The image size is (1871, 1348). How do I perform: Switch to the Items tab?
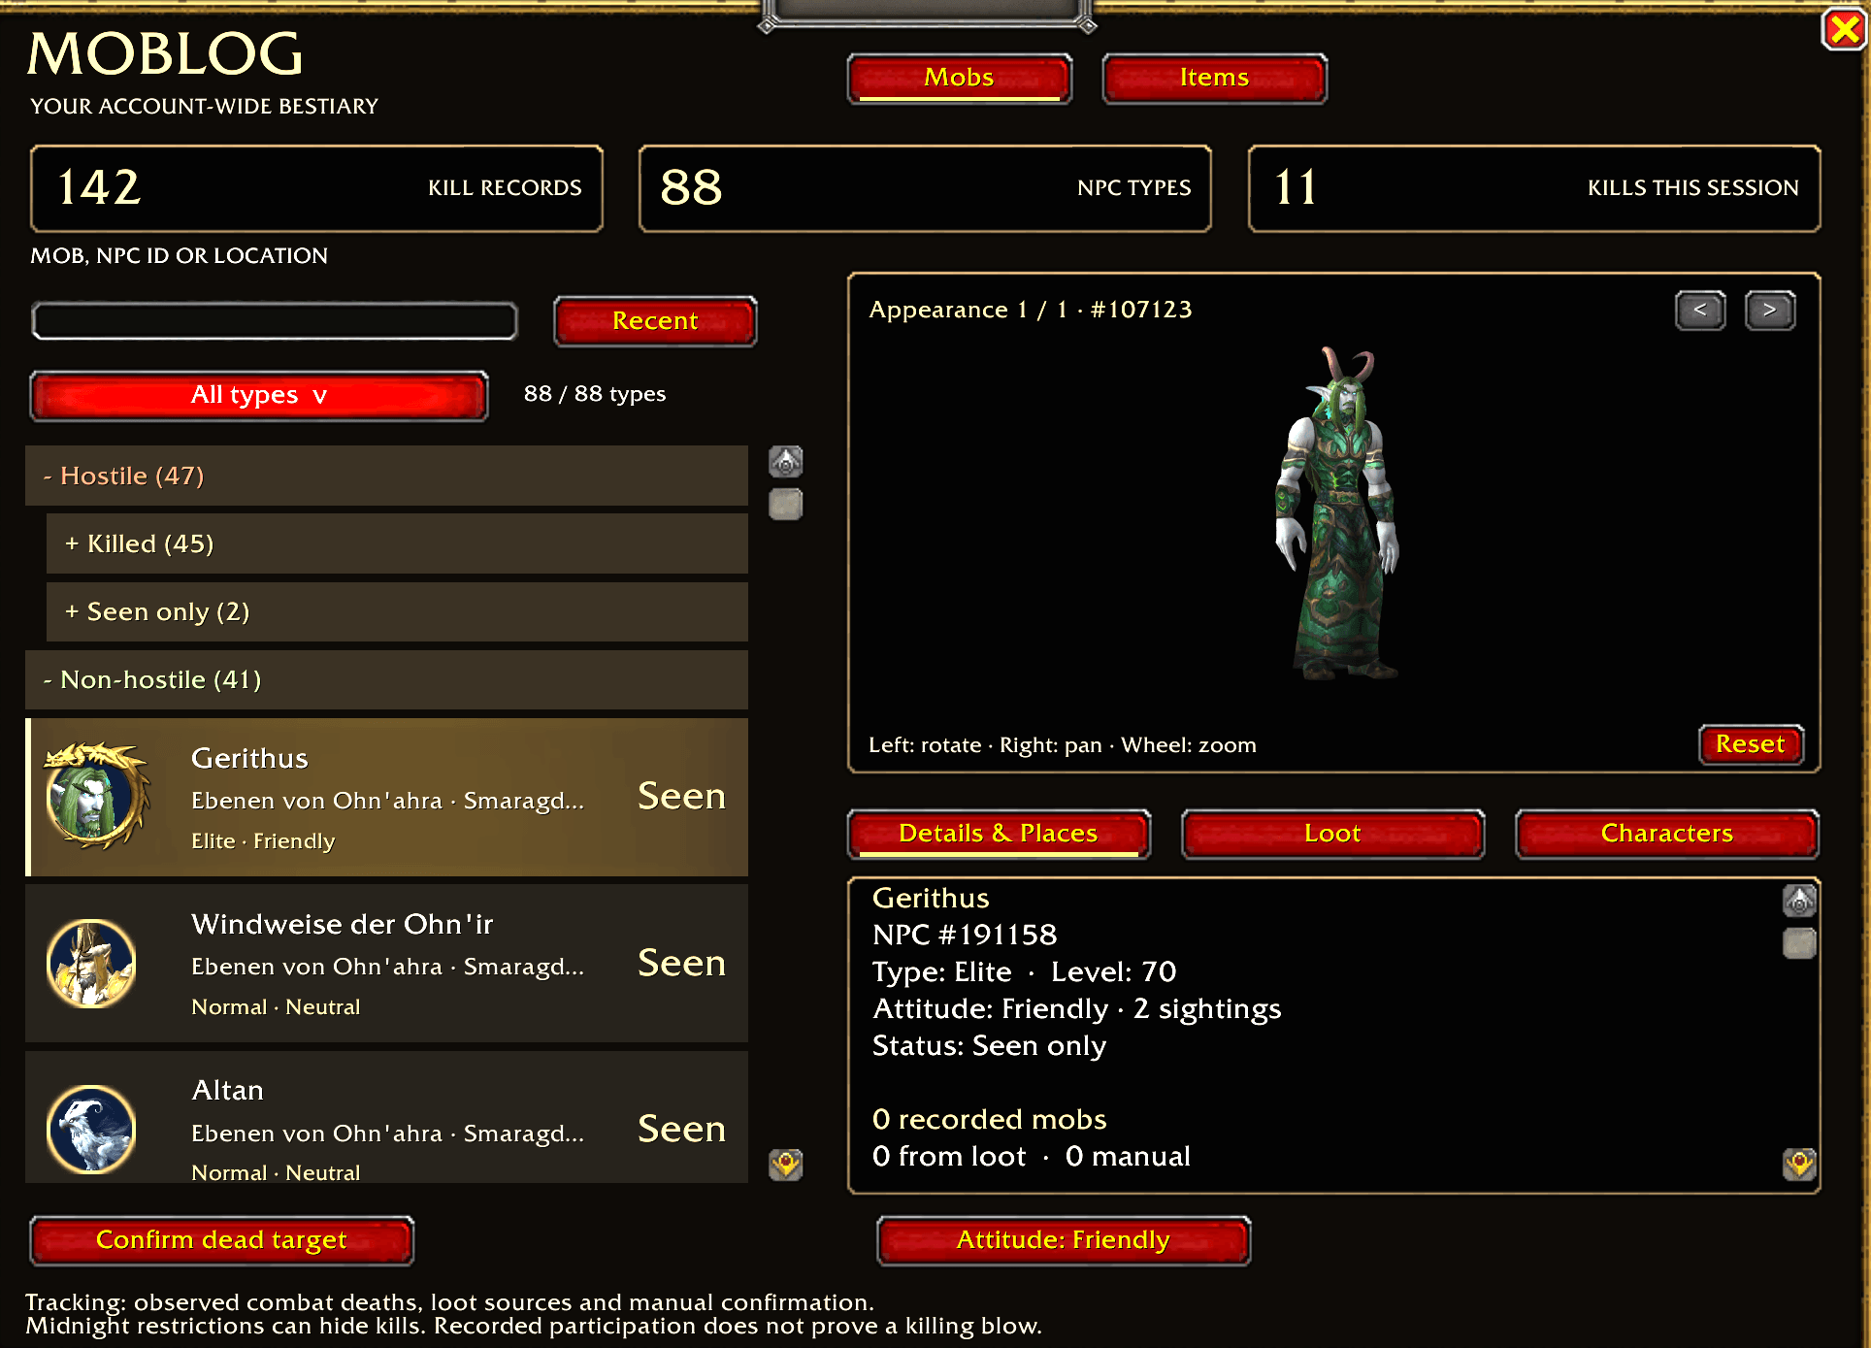[x=1214, y=78]
